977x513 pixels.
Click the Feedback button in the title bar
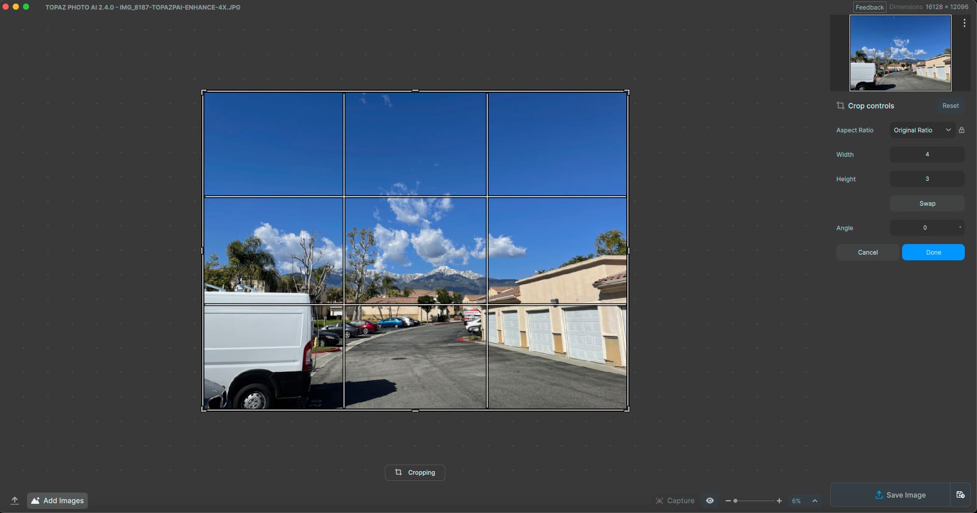869,7
